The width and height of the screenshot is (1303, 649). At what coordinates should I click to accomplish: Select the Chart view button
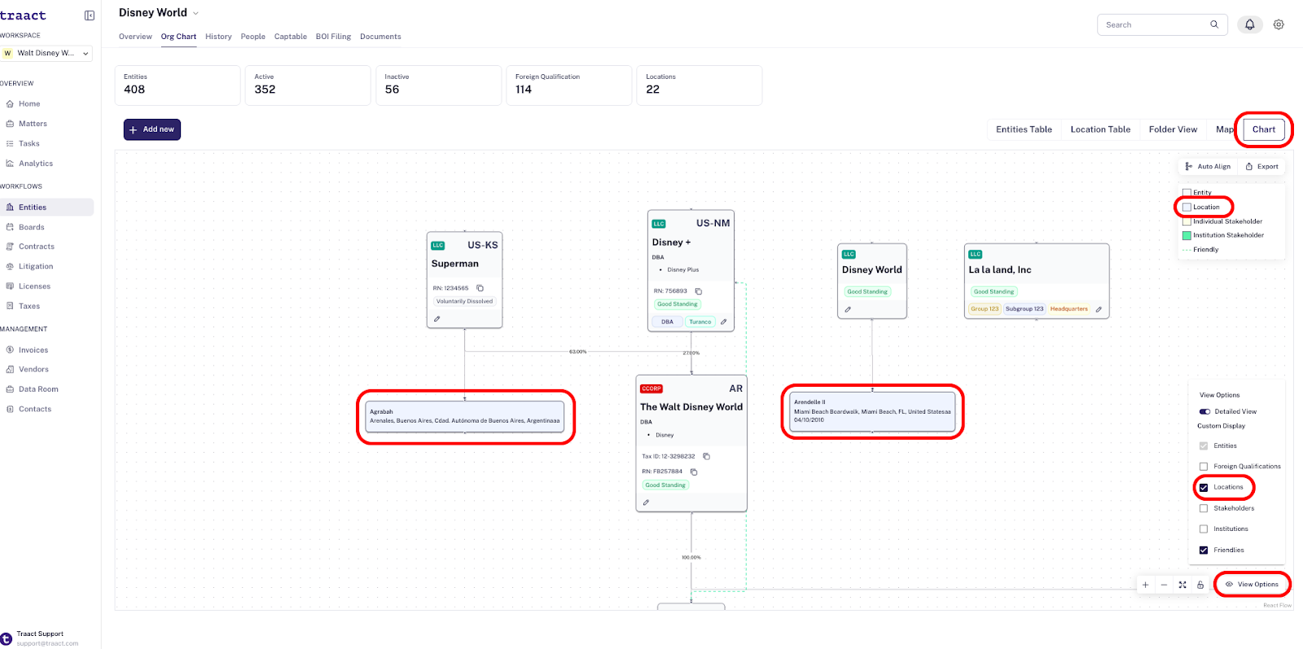tap(1264, 129)
